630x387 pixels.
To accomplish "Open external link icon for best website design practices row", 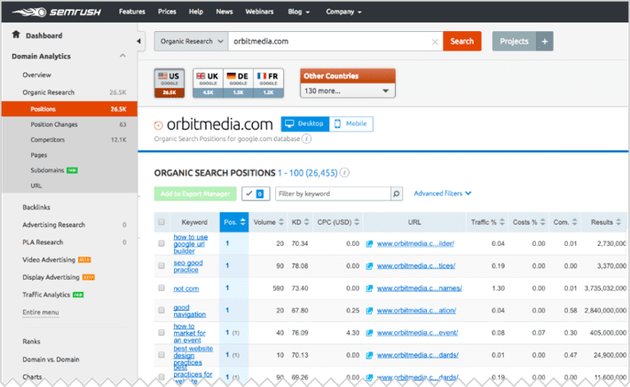I will [369, 355].
